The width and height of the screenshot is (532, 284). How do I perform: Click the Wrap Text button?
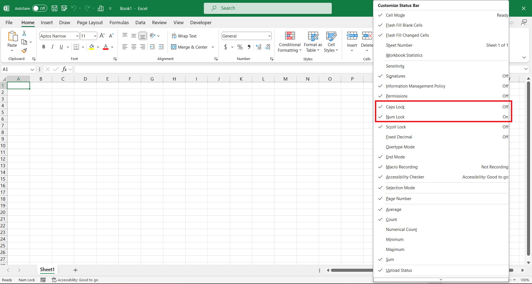184,36
